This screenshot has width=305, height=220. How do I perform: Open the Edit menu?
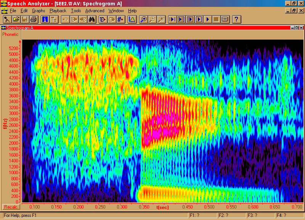pos(24,11)
